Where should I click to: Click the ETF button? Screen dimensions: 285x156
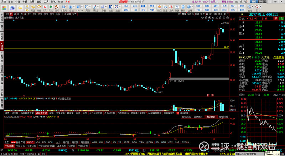coord(216,6)
